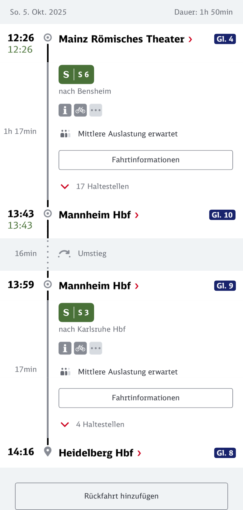Open more attributes dots for S 3

point(96,348)
